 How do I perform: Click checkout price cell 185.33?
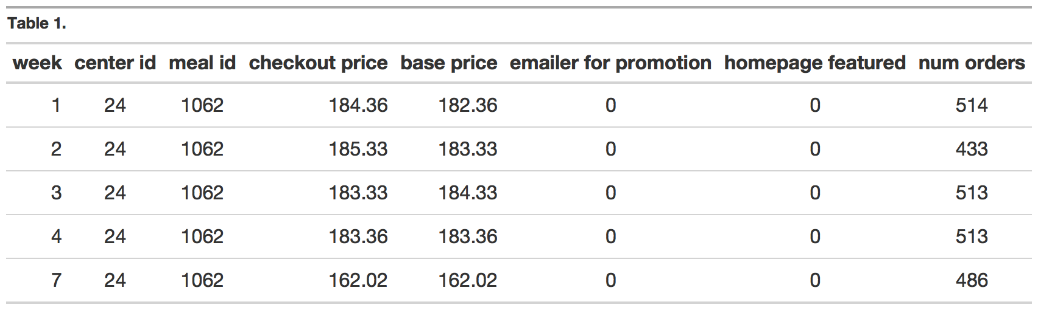pyautogui.click(x=358, y=150)
